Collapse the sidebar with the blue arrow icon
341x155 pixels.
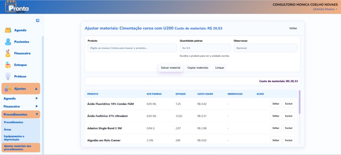38,20
